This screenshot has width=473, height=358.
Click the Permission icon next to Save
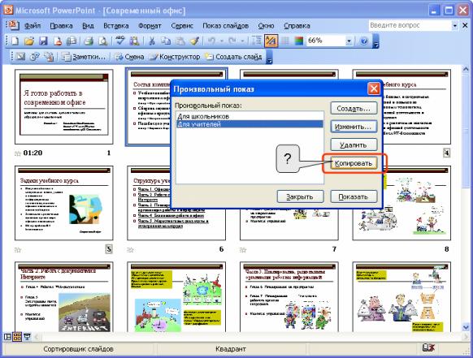[58, 41]
